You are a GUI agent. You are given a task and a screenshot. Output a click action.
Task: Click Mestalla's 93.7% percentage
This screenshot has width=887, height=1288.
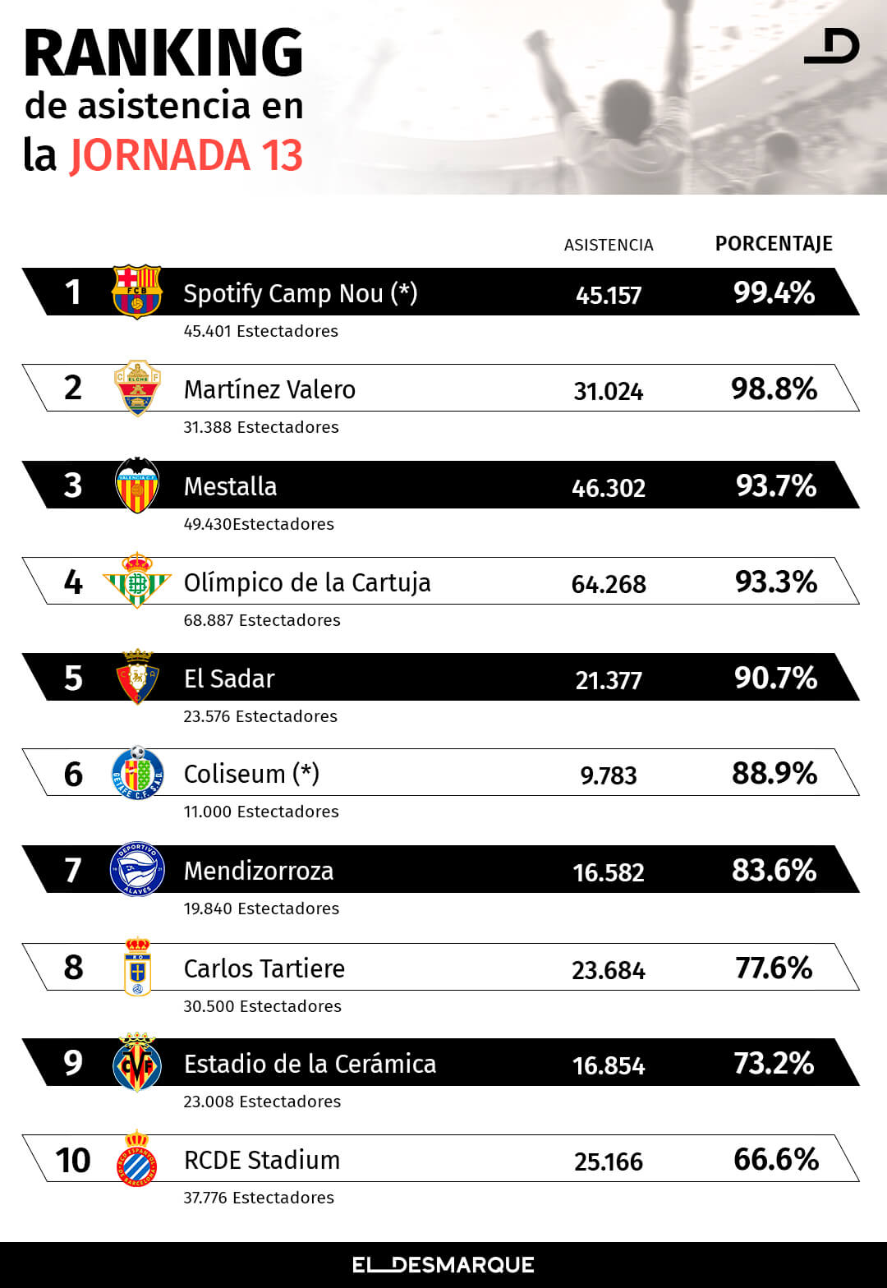pos(775,485)
